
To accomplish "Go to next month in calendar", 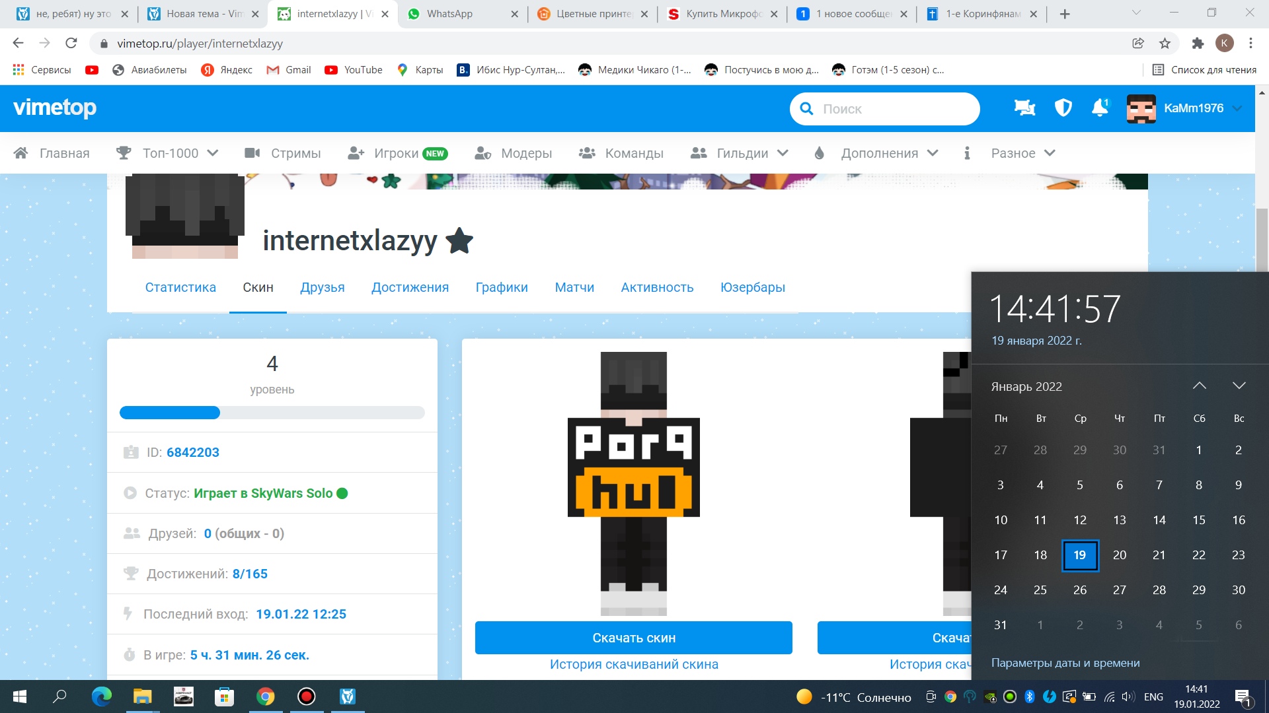I will (1239, 386).
